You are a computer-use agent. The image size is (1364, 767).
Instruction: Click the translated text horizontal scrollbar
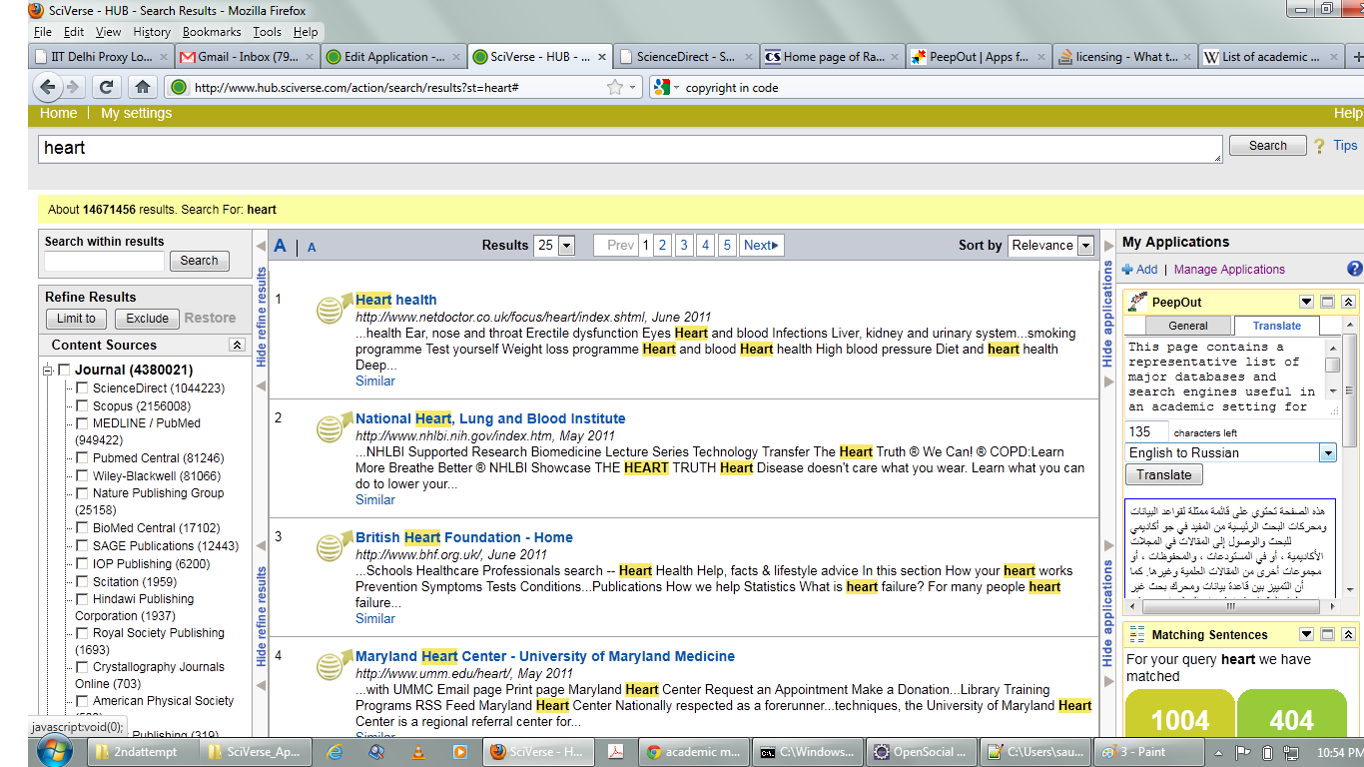click(1229, 606)
